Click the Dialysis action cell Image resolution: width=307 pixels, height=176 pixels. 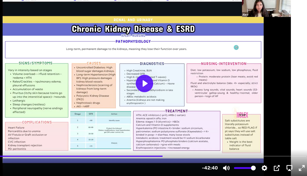click(x=114, y=143)
